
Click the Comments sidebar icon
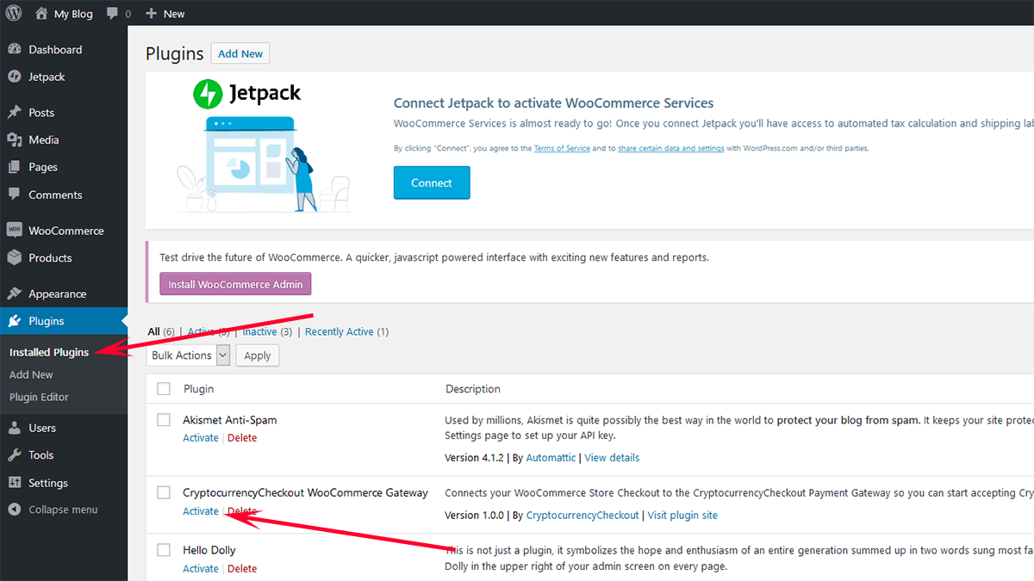[15, 195]
